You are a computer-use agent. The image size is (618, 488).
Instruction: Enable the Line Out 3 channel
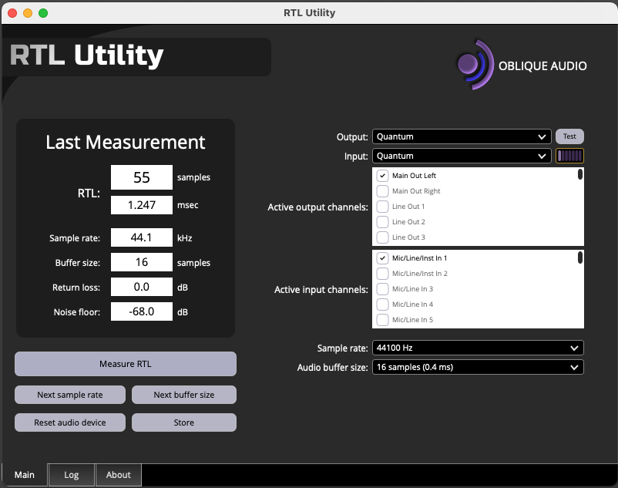click(x=382, y=237)
